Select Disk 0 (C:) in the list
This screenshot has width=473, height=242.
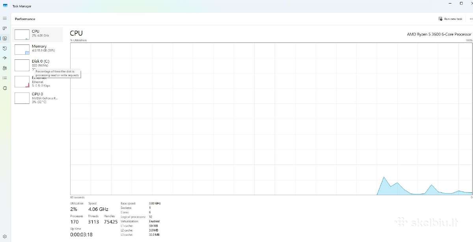38,65
